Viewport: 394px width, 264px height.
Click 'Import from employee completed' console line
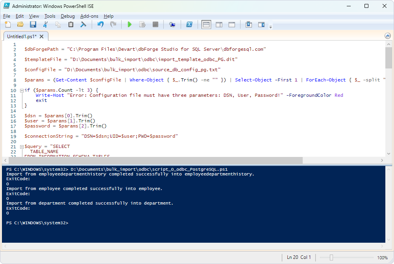click(84, 188)
